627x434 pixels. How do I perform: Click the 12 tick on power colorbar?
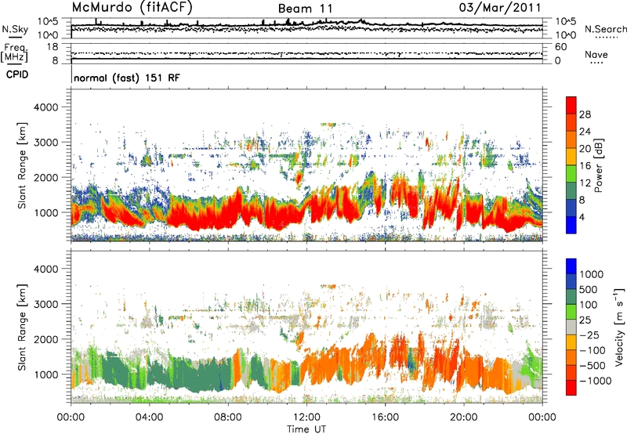[585, 183]
